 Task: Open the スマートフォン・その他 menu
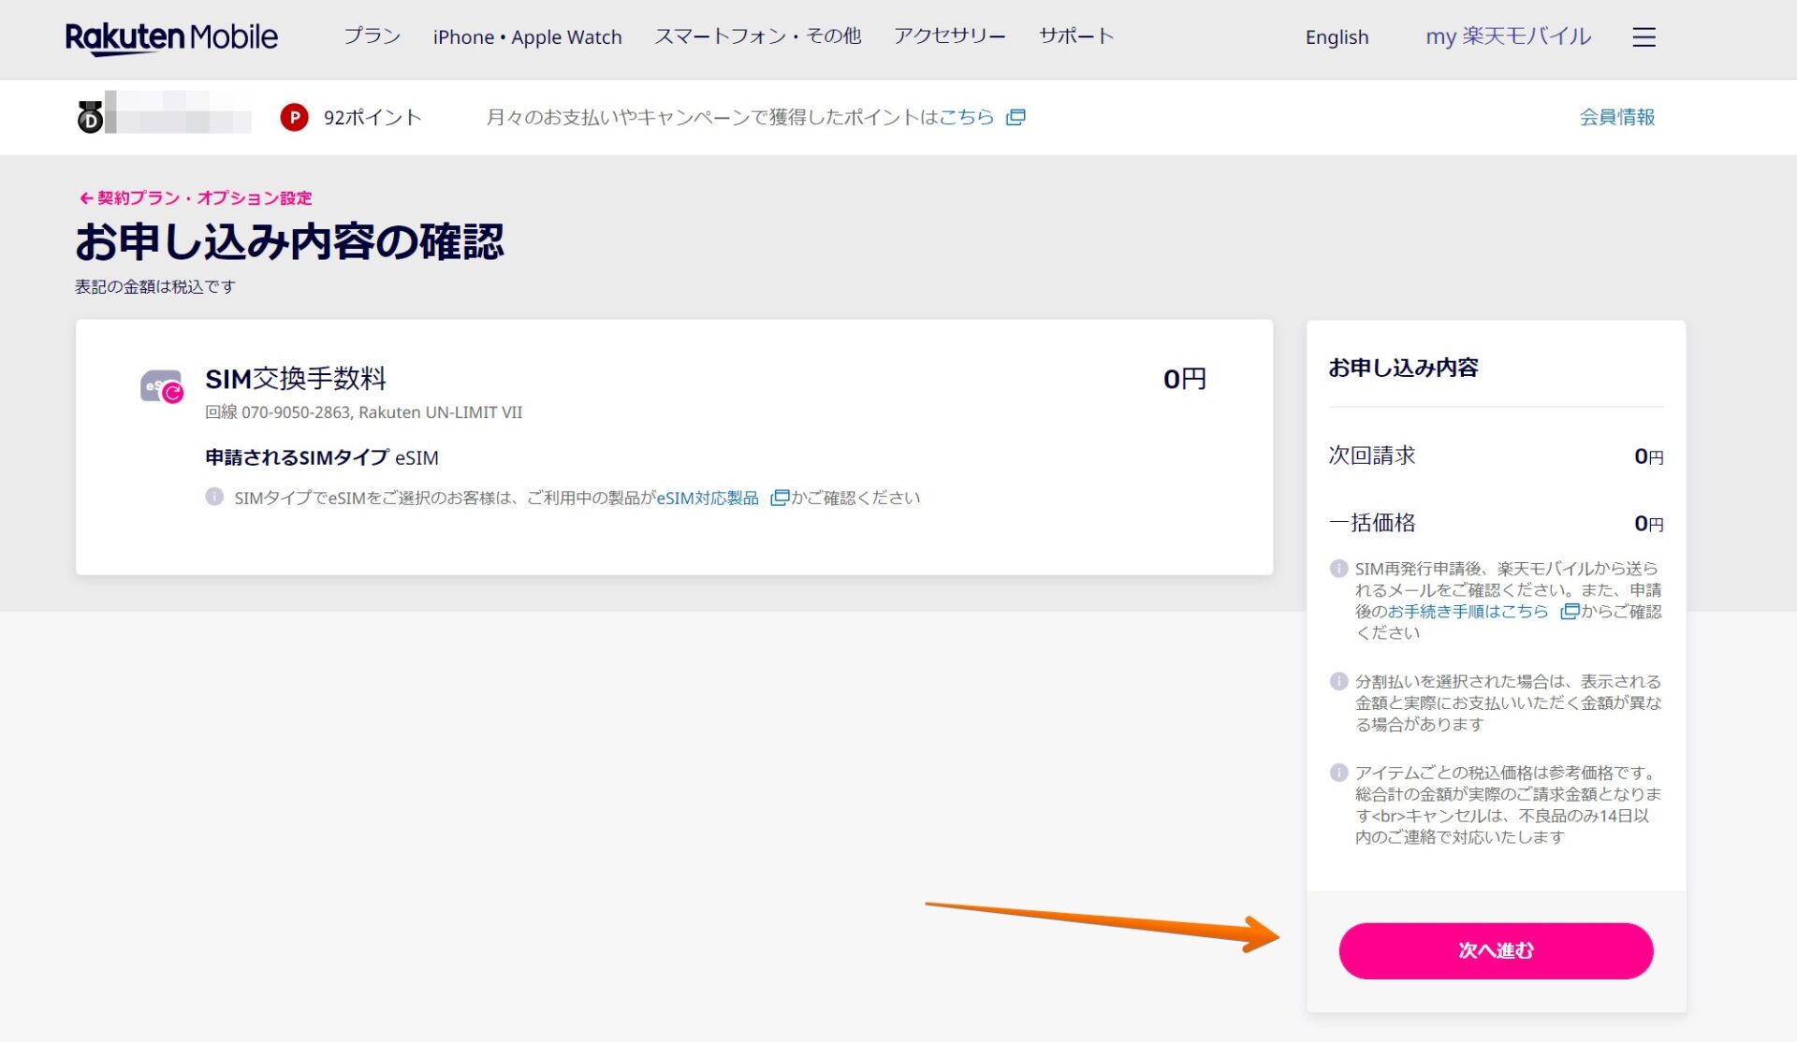(x=757, y=36)
